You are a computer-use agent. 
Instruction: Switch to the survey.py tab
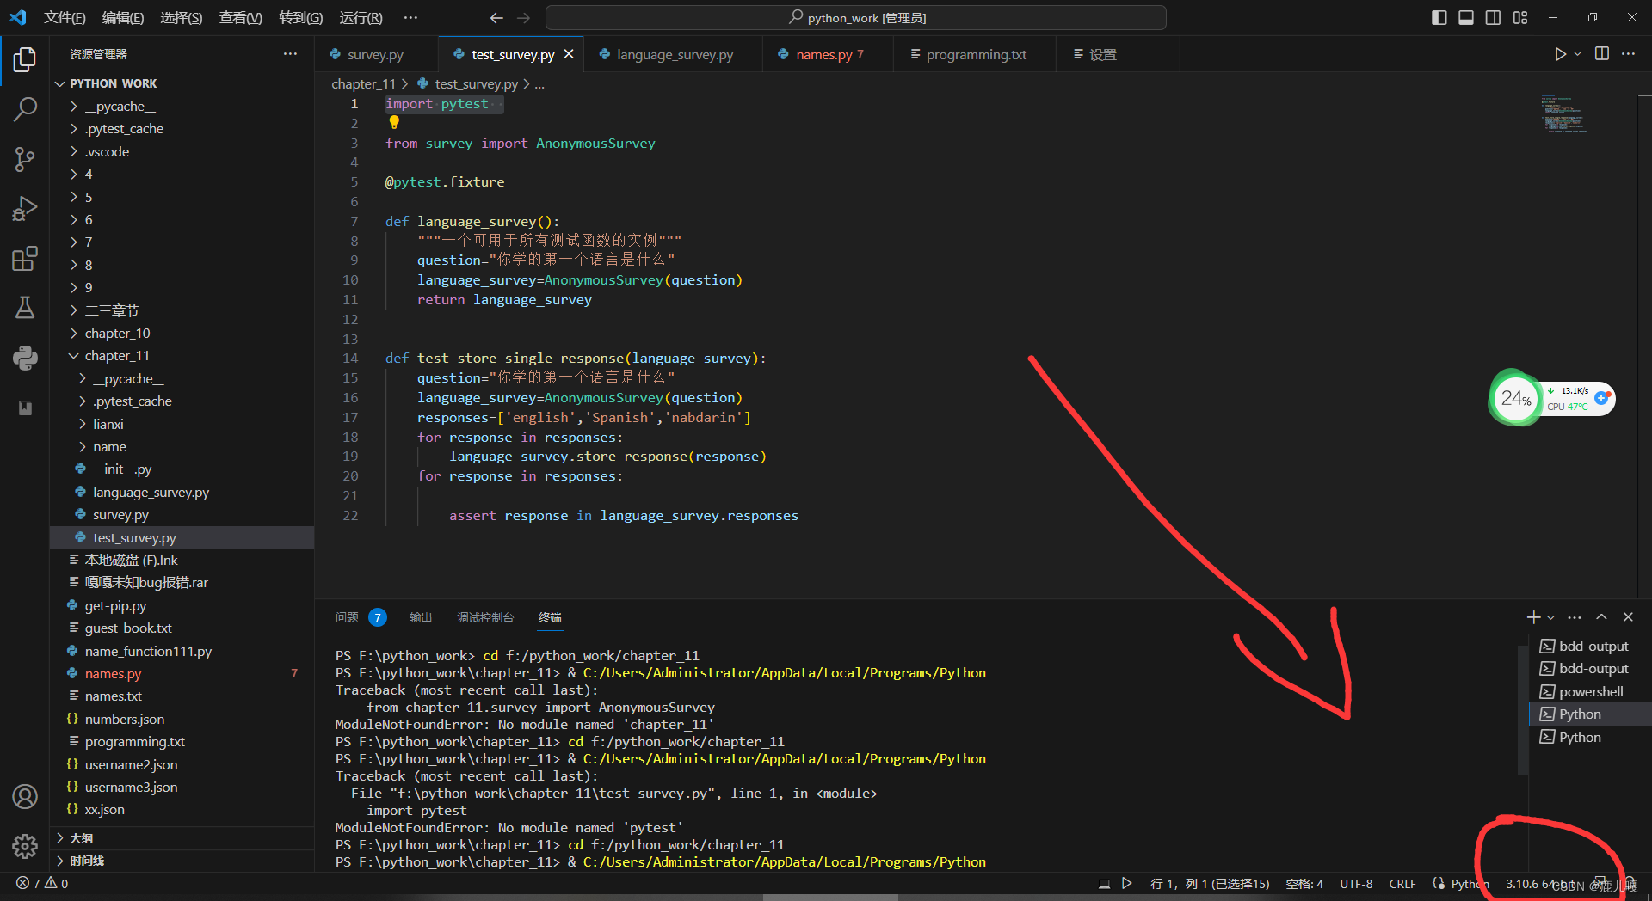[374, 53]
